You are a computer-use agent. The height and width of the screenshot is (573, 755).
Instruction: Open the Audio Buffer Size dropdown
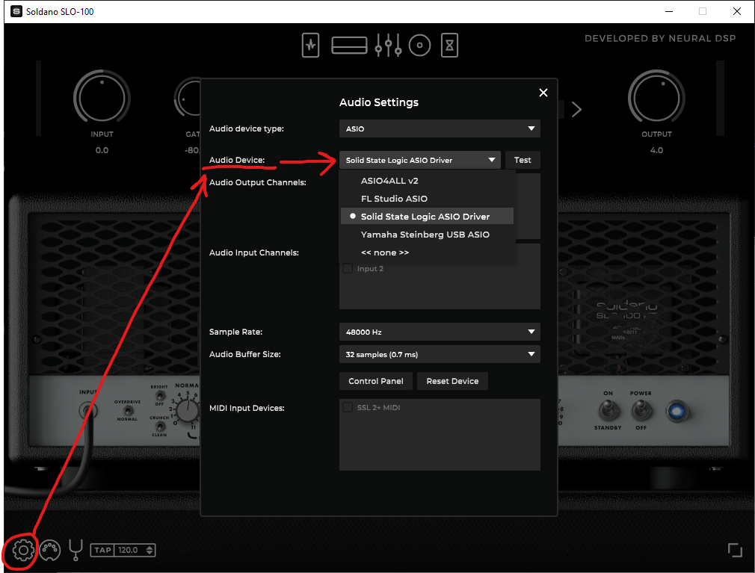(x=440, y=355)
